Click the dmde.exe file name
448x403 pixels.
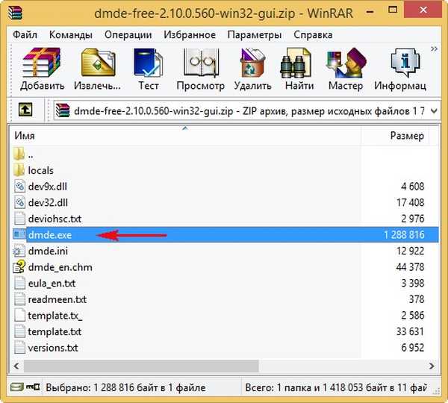coord(50,235)
